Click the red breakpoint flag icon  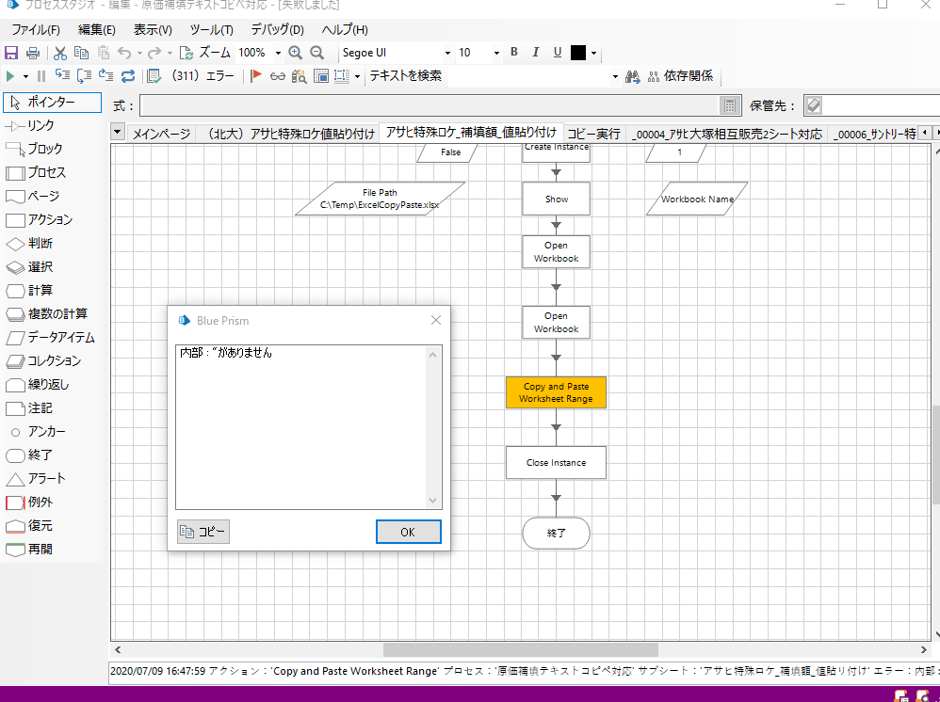(256, 75)
